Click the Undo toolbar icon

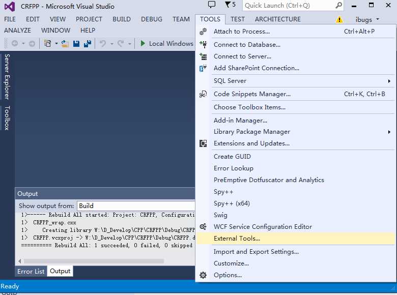click(x=102, y=44)
